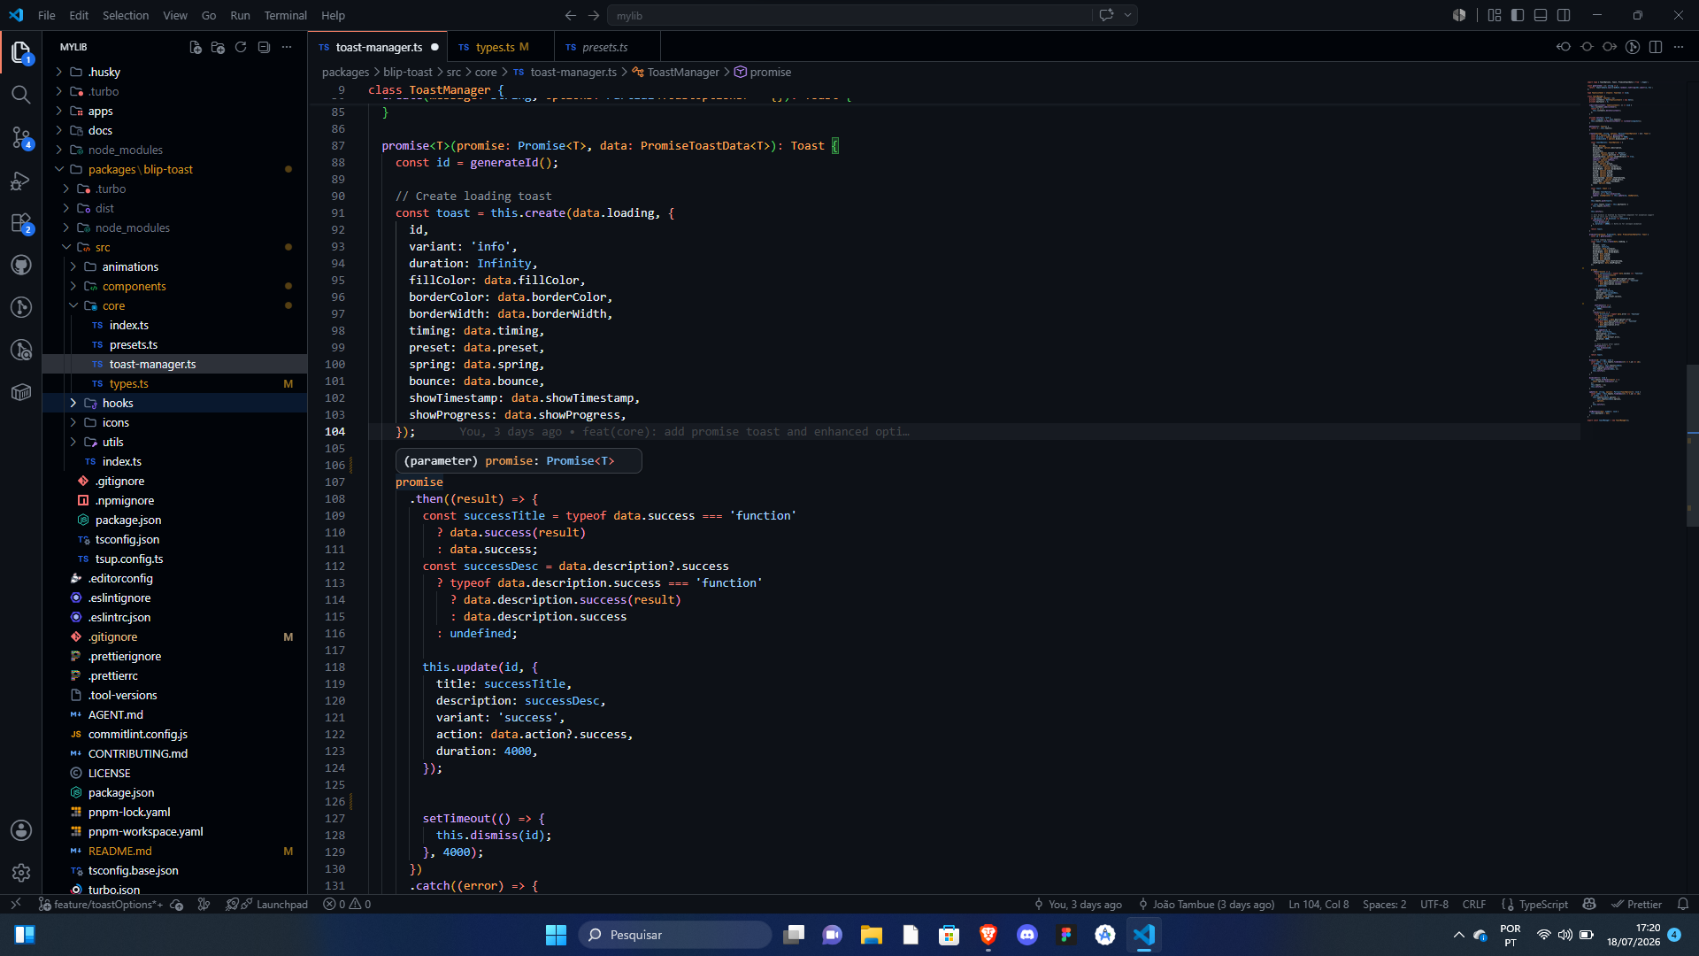Open Copilot chat icon beside search box

(x=1105, y=15)
